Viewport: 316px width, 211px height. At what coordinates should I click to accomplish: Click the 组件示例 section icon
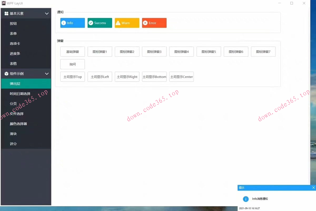tap(6, 73)
